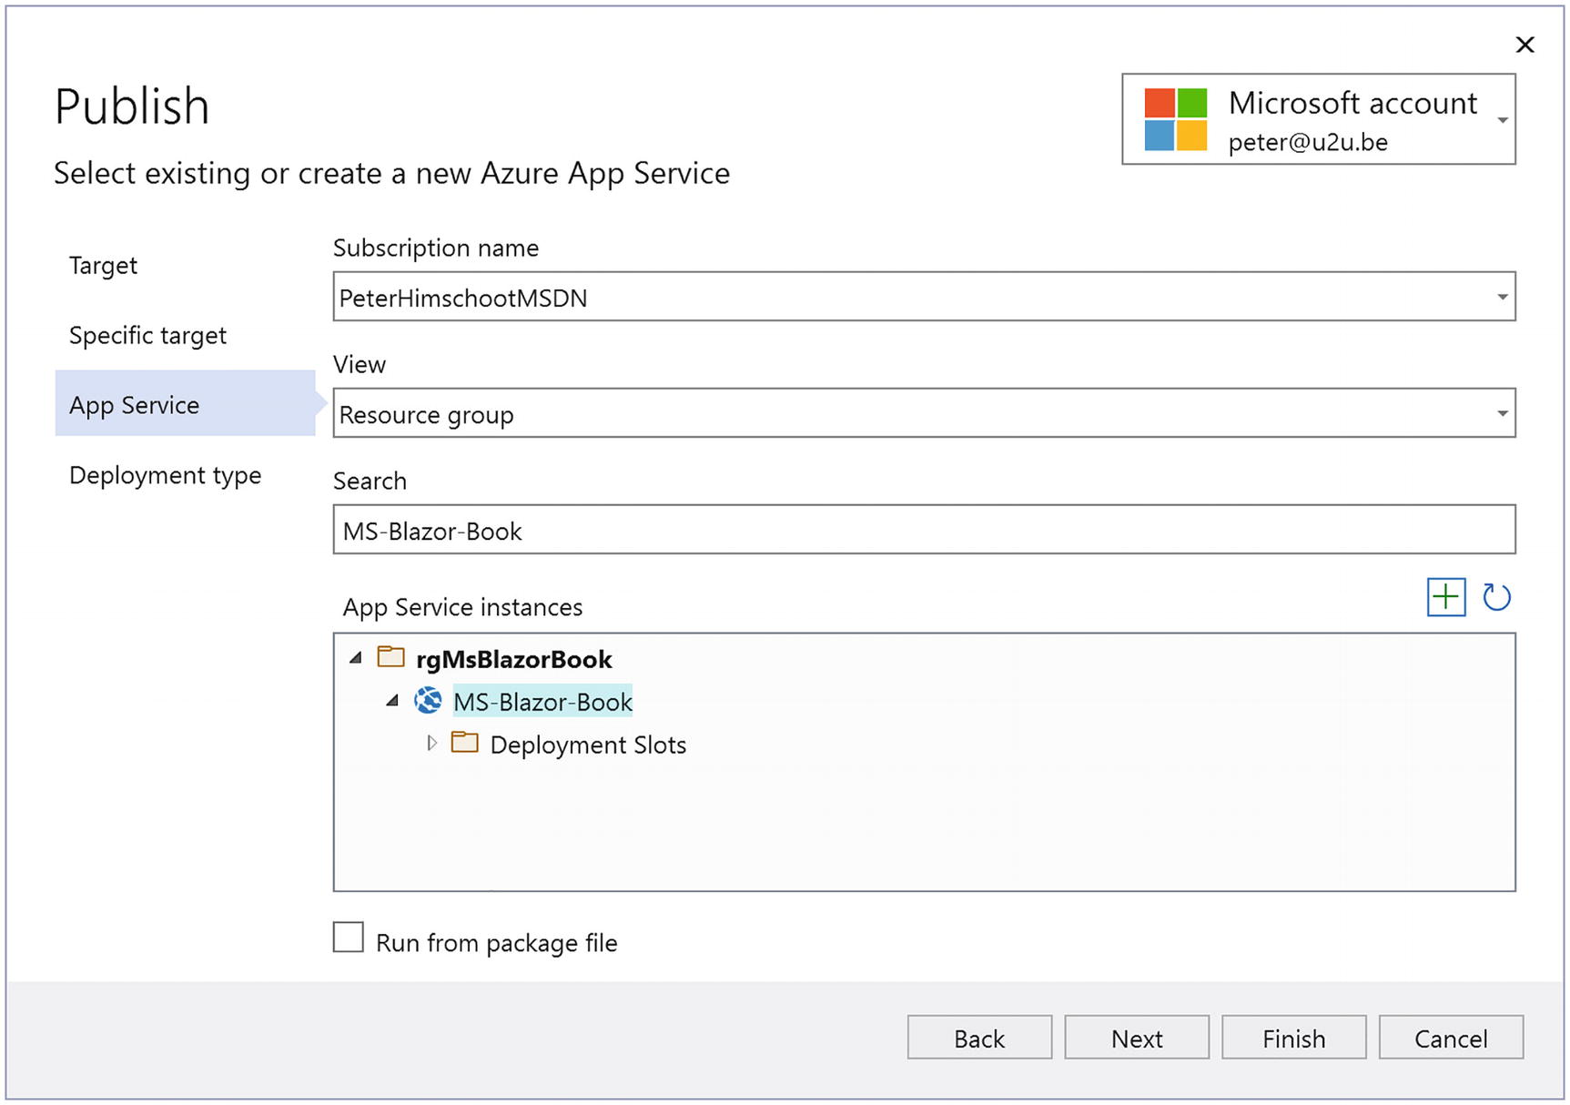Click the MS-Blazor-Book web app globe icon
This screenshot has width=1570, height=1105.
pyautogui.click(x=428, y=701)
